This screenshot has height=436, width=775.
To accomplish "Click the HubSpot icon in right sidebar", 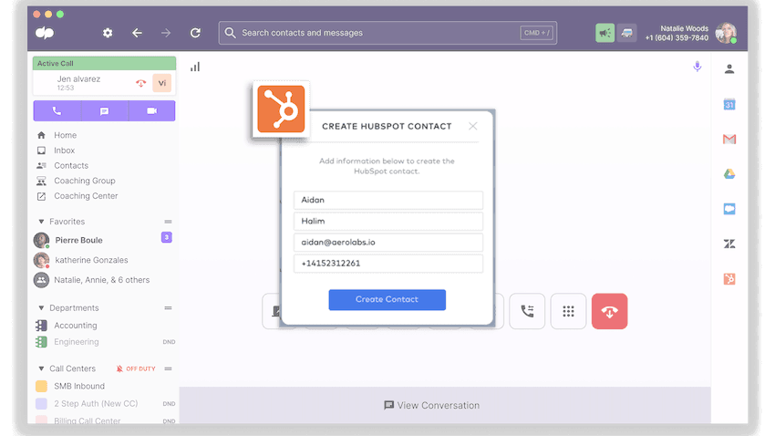I will (729, 279).
